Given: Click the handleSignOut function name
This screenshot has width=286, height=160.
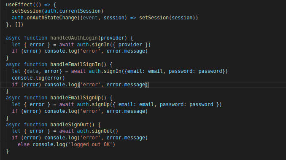Looking at the screenshot, I should [x=70, y=125].
